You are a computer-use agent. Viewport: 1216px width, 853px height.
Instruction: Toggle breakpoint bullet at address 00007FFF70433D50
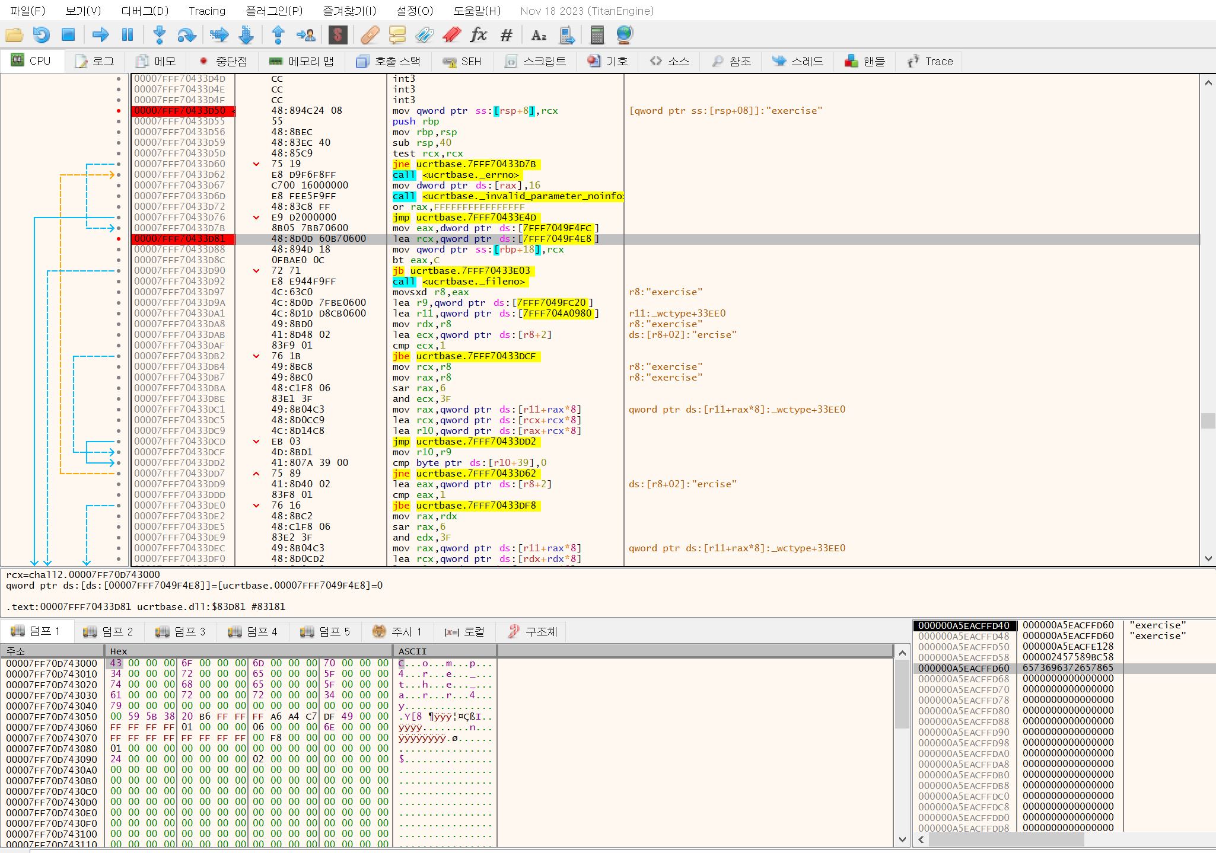119,111
